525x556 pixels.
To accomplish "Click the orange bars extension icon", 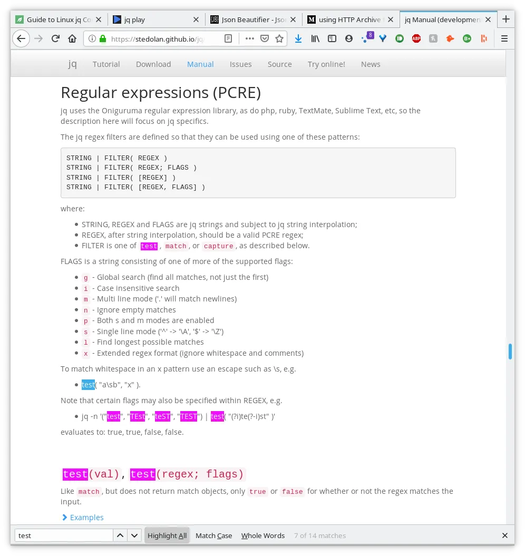I will point(484,38).
